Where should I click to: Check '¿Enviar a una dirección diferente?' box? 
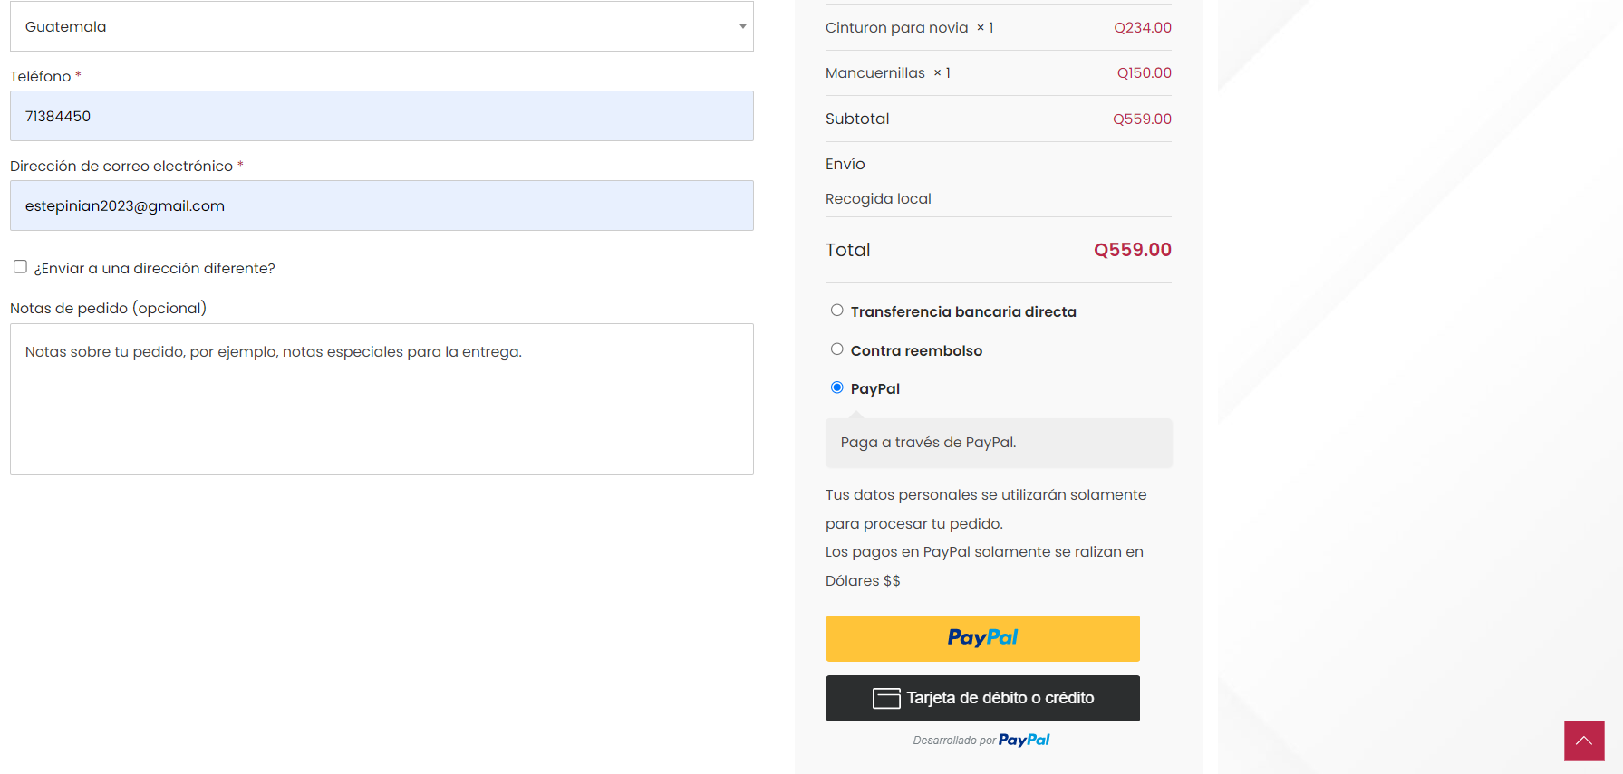pos(20,266)
